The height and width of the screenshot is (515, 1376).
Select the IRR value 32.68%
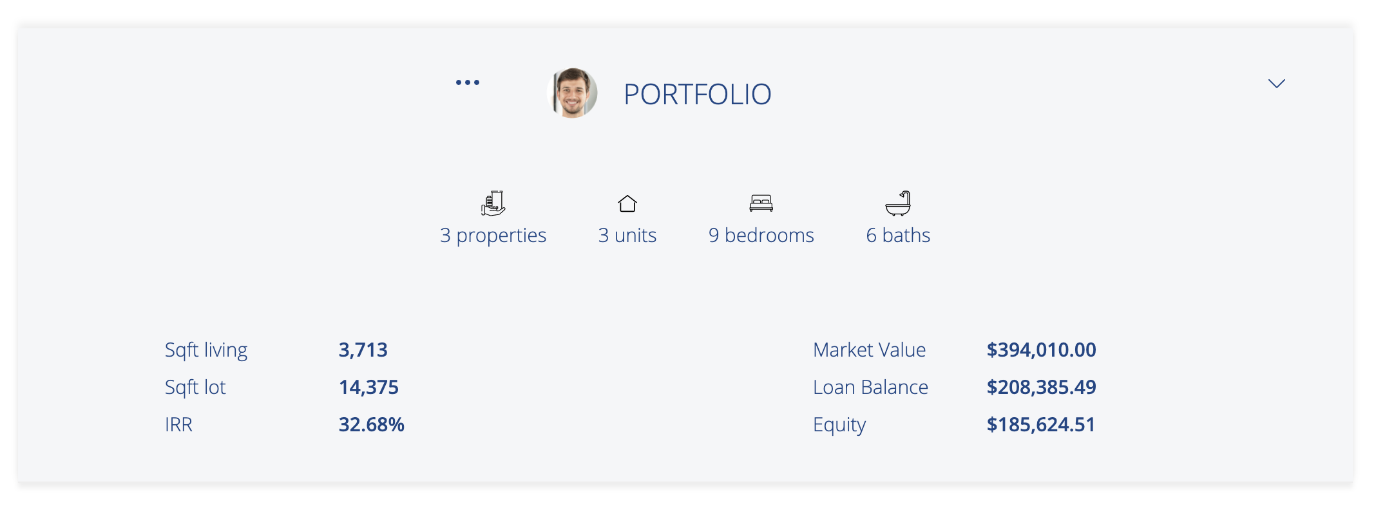coord(372,424)
